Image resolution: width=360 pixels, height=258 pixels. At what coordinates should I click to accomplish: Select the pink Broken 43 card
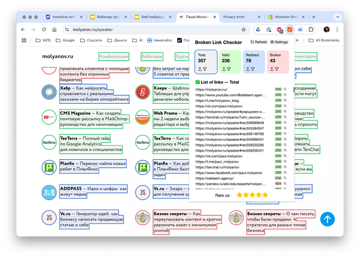tap(278, 62)
